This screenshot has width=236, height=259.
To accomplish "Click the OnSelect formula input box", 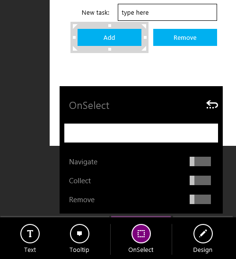I will pos(141,133).
